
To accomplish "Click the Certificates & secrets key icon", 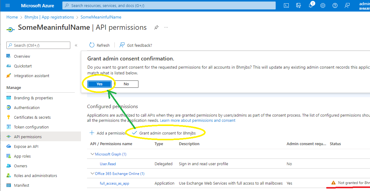I will [x=9, y=117].
